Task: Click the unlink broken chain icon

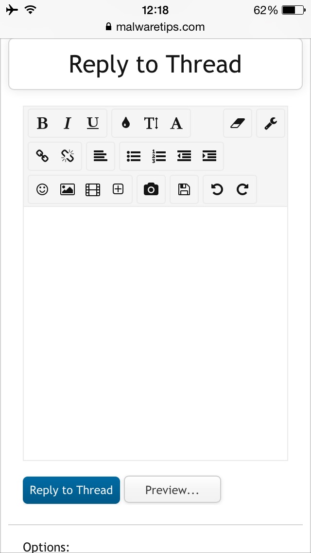Action: 67,156
